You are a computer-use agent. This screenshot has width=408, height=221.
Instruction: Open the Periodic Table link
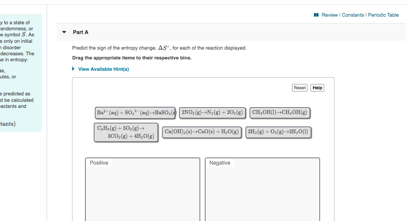[383, 15]
